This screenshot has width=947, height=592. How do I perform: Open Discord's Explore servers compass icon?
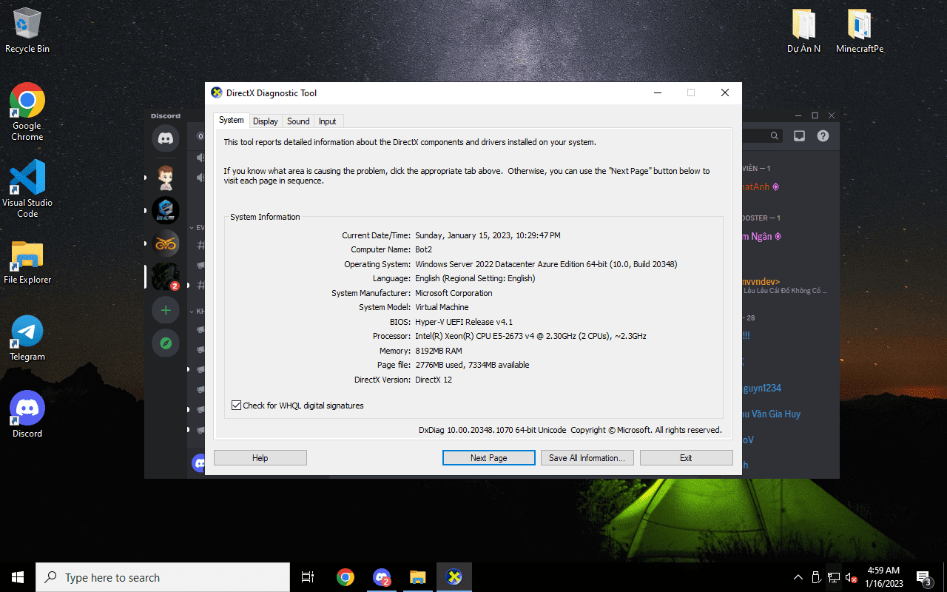pyautogui.click(x=166, y=343)
